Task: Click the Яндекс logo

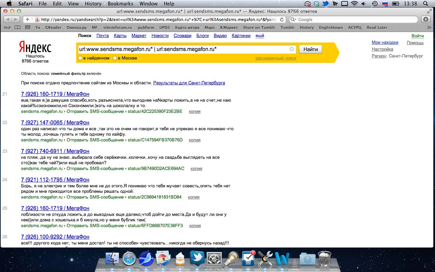Action: (x=35, y=47)
